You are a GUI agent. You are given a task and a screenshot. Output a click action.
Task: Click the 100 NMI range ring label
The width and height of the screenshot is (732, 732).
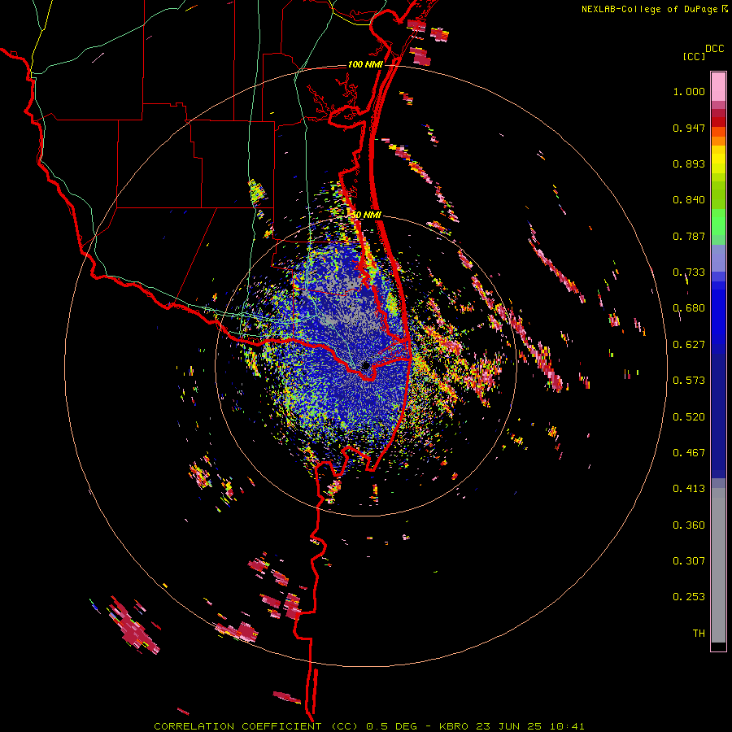point(364,64)
